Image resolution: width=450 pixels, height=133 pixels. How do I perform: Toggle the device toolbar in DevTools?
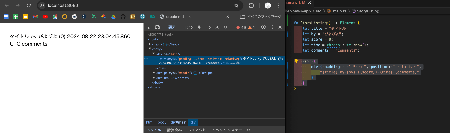point(157,27)
